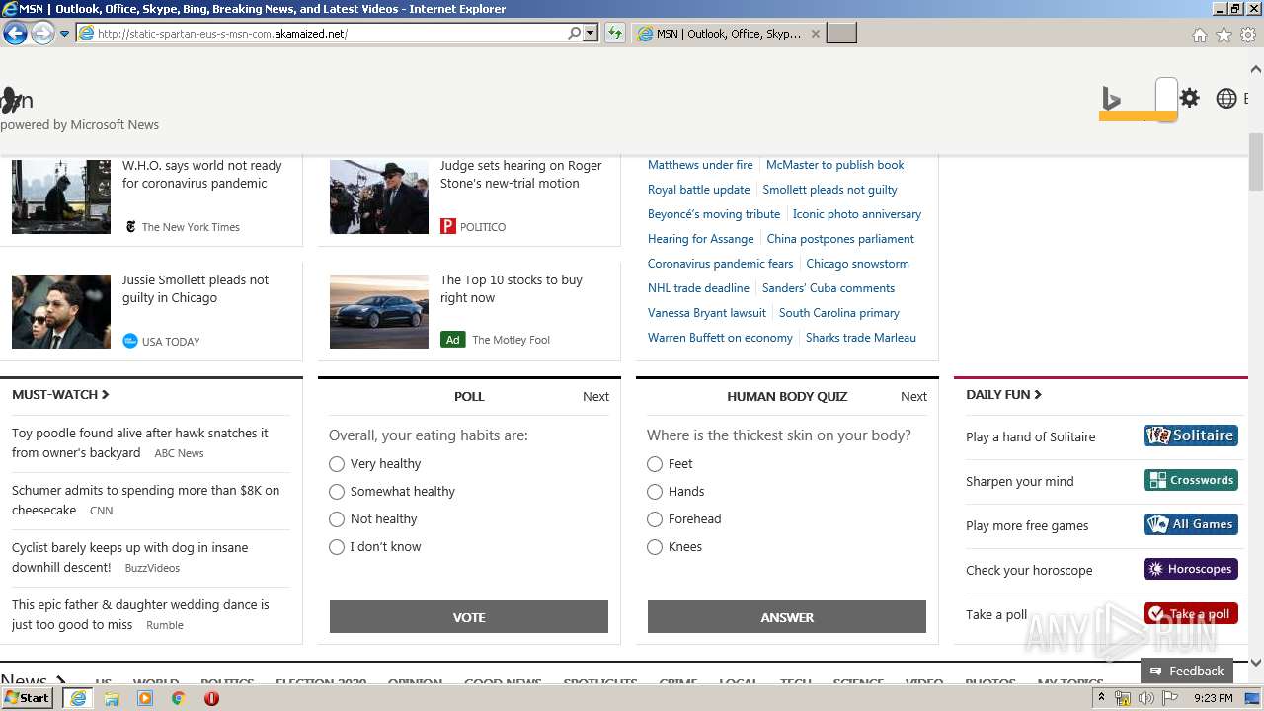Open the Internet Explorer Tools gear

(x=1248, y=35)
